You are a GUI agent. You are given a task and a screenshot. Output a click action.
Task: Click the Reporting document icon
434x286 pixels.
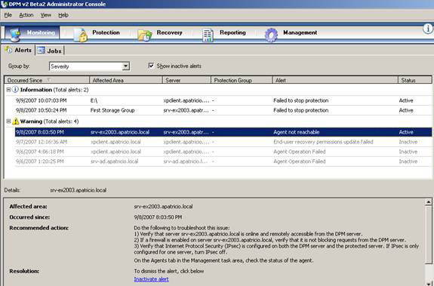208,35
